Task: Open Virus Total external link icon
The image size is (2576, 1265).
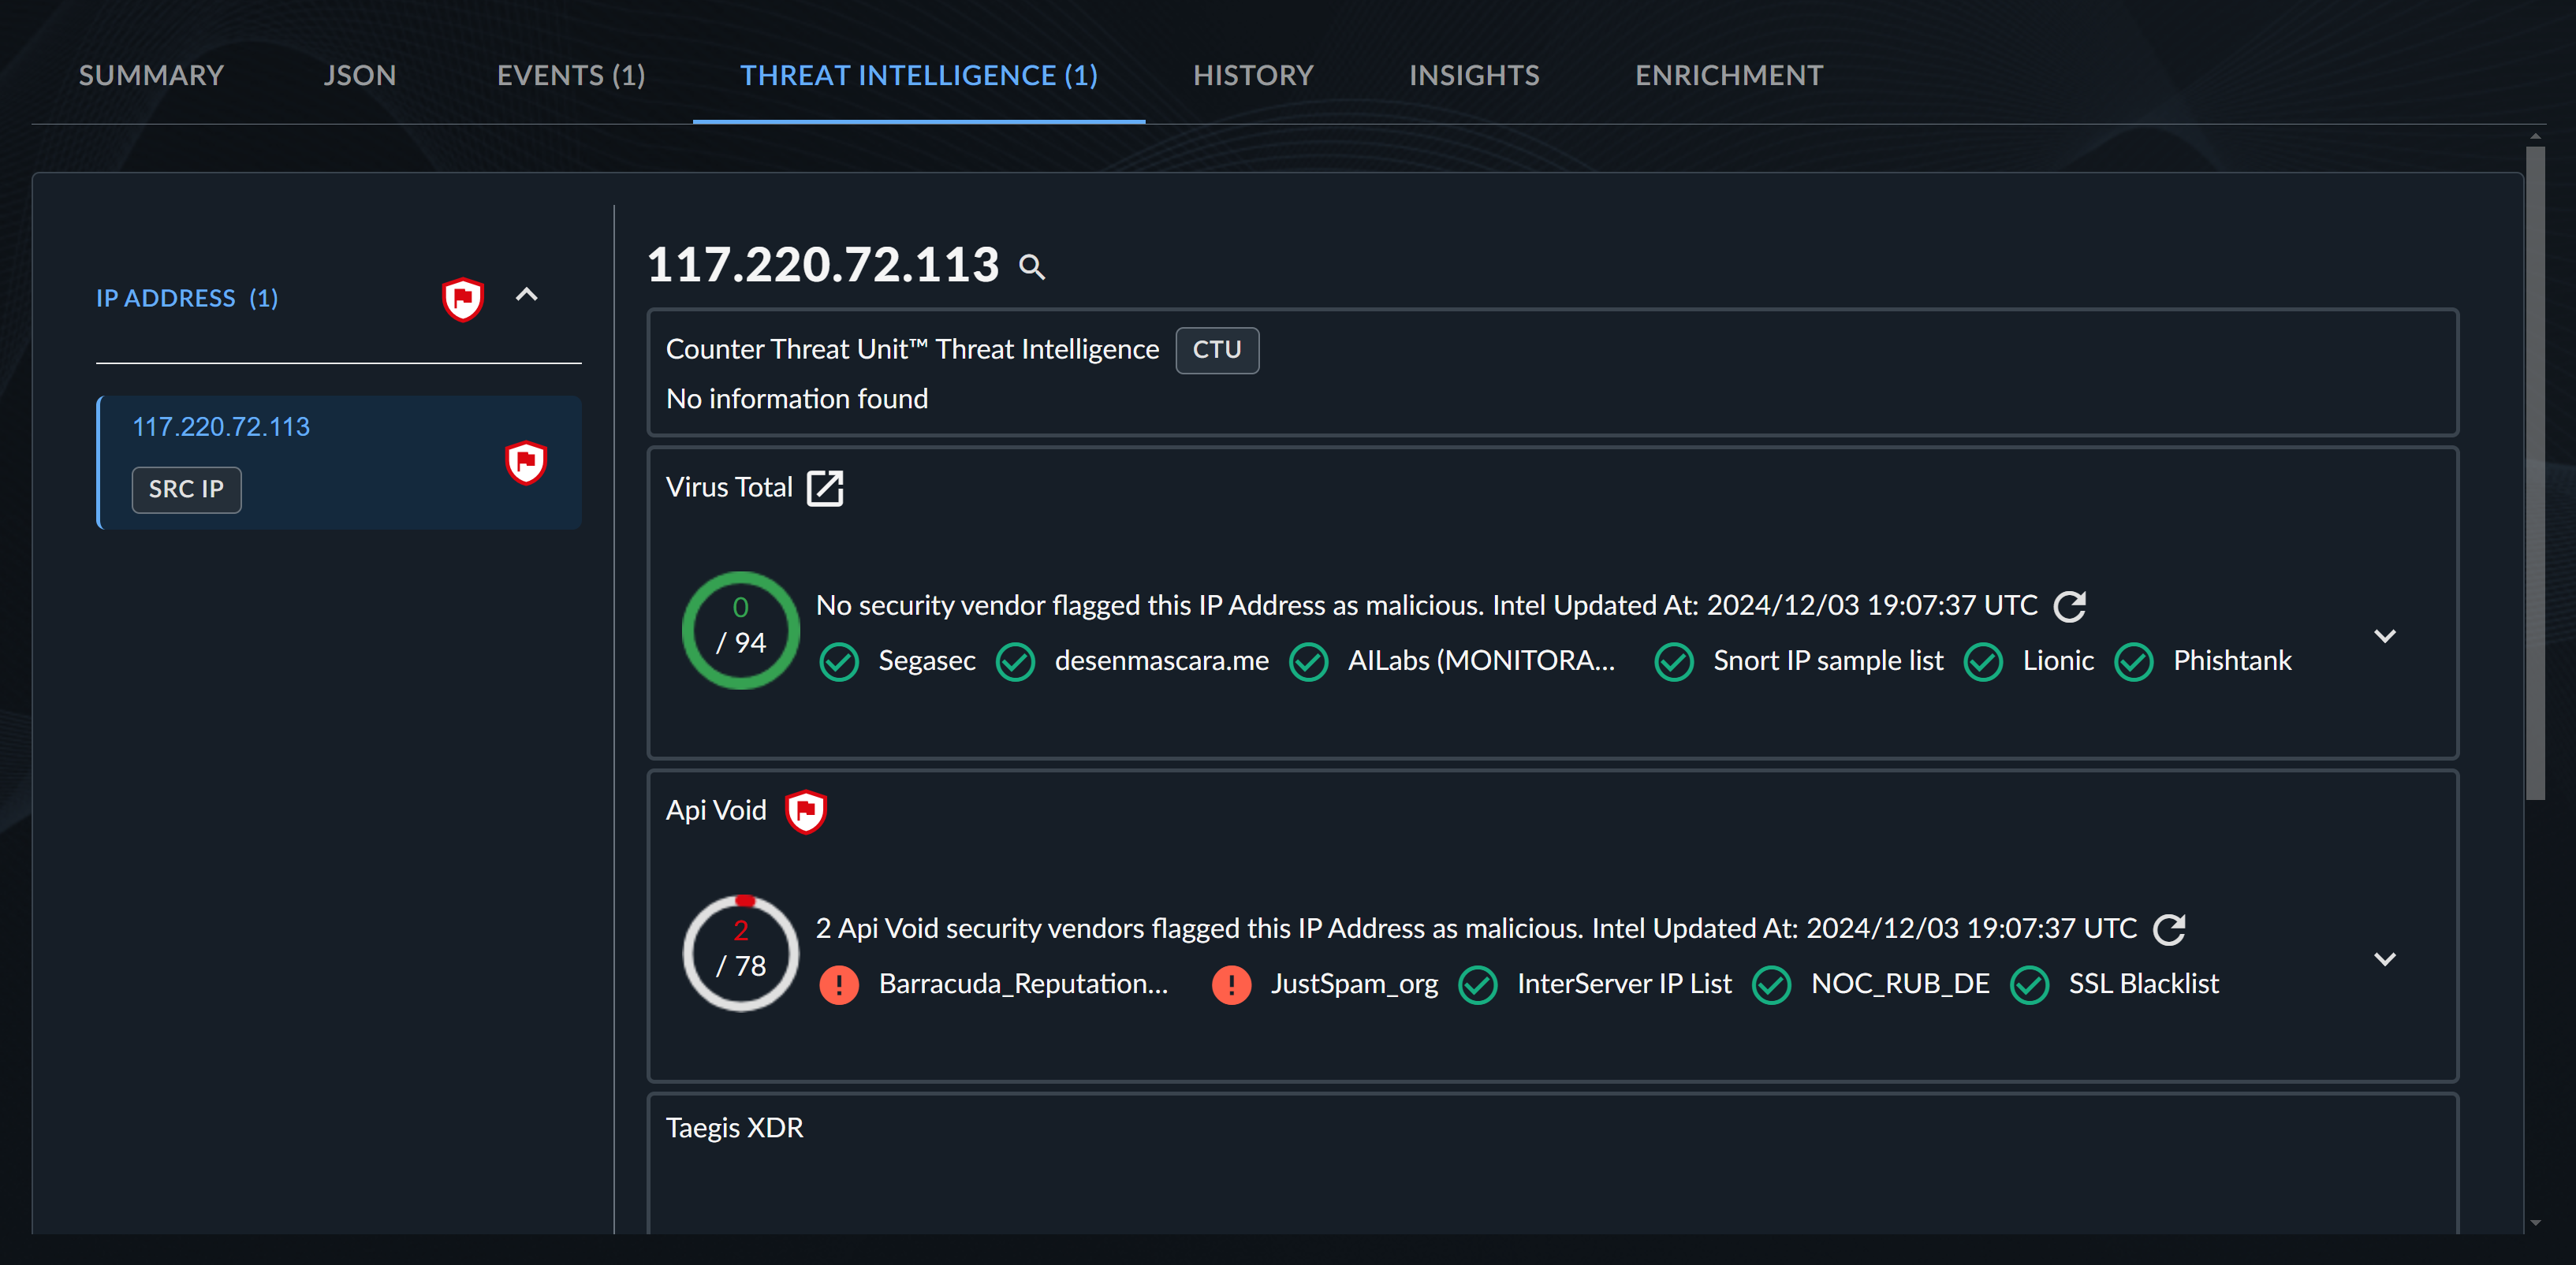Action: tap(825, 488)
